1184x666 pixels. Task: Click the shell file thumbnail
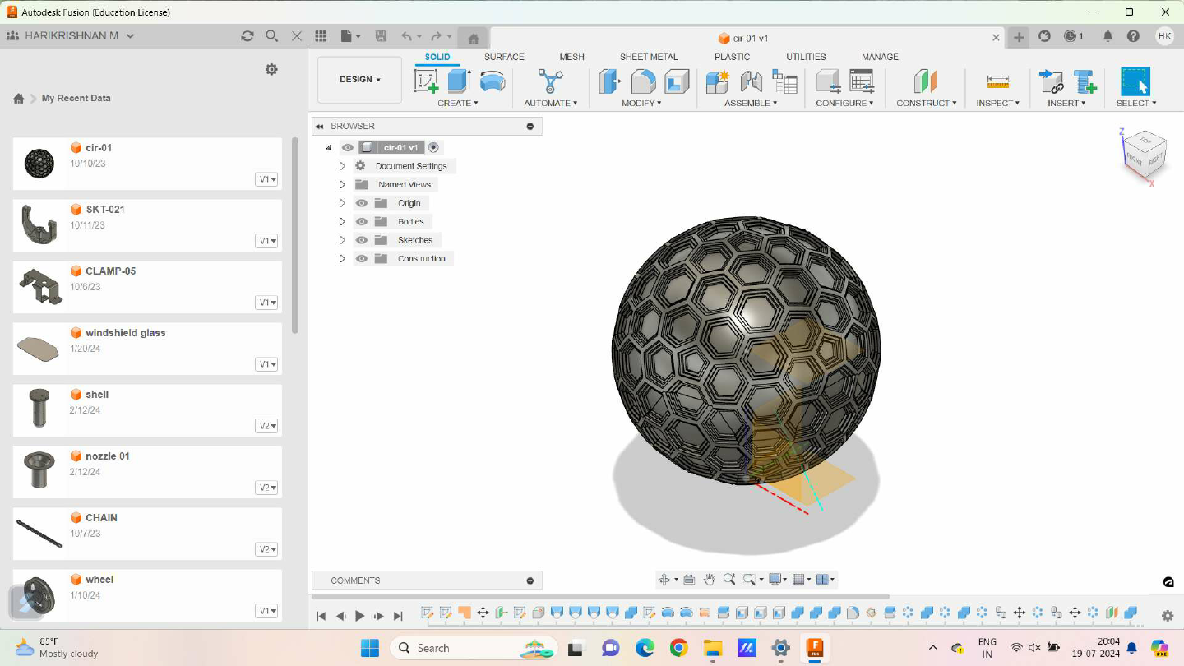point(39,409)
